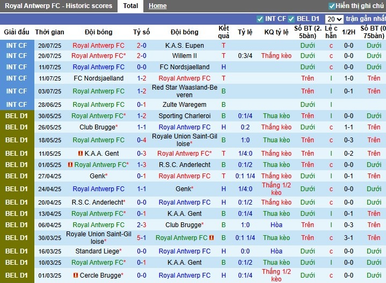Click the date 16/03/25
Viewport: 386px width, 283px height.
(x=49, y=251)
